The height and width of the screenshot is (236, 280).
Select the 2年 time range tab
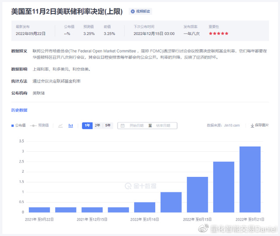coord(98,125)
